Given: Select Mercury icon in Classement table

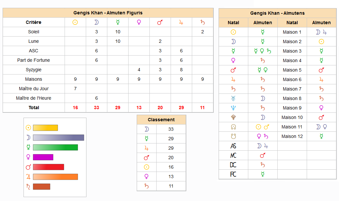Looking at the screenshot, I should pos(146,139).
